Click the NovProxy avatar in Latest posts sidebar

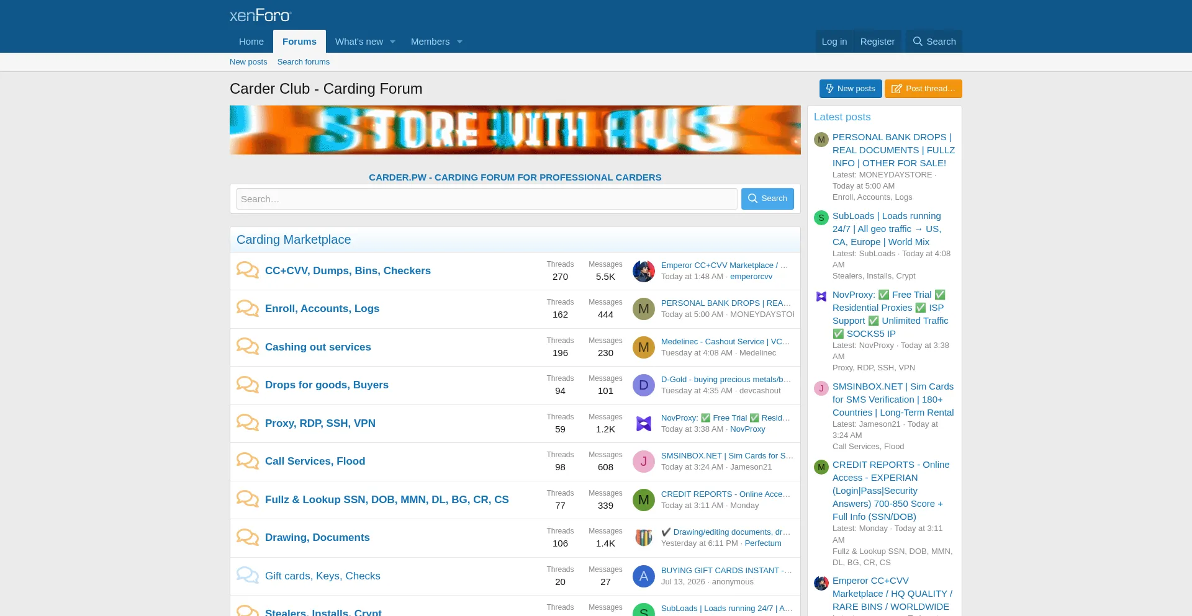821,297
